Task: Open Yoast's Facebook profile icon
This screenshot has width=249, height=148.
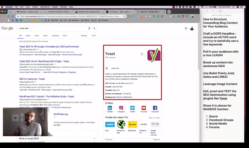Action: pyautogui.click(x=155, y=108)
